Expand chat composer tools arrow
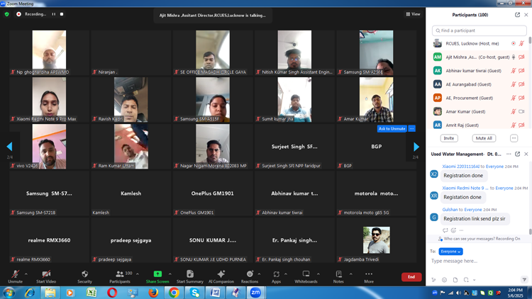This screenshot has height=299, width=532. (474, 280)
